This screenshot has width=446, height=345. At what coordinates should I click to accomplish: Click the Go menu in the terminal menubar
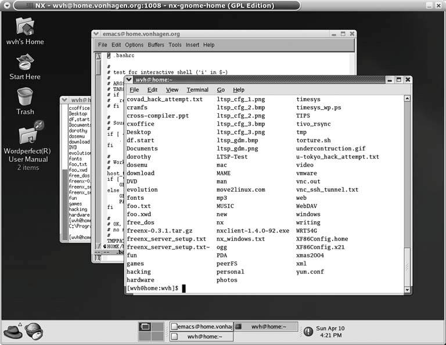click(x=221, y=90)
